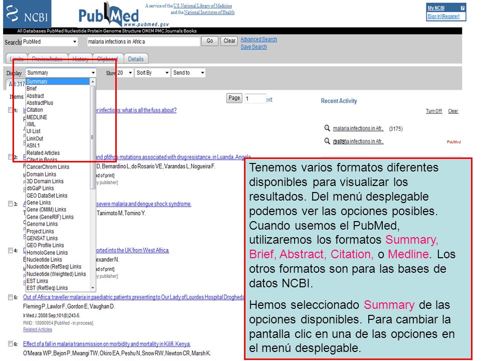Open the Display format dropdown showing Summary
This screenshot has height=361, width=481.
click(61, 73)
